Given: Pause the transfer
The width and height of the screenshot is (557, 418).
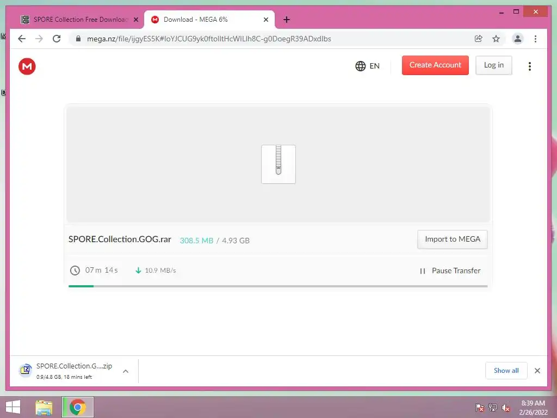Looking at the screenshot, I should [450, 271].
